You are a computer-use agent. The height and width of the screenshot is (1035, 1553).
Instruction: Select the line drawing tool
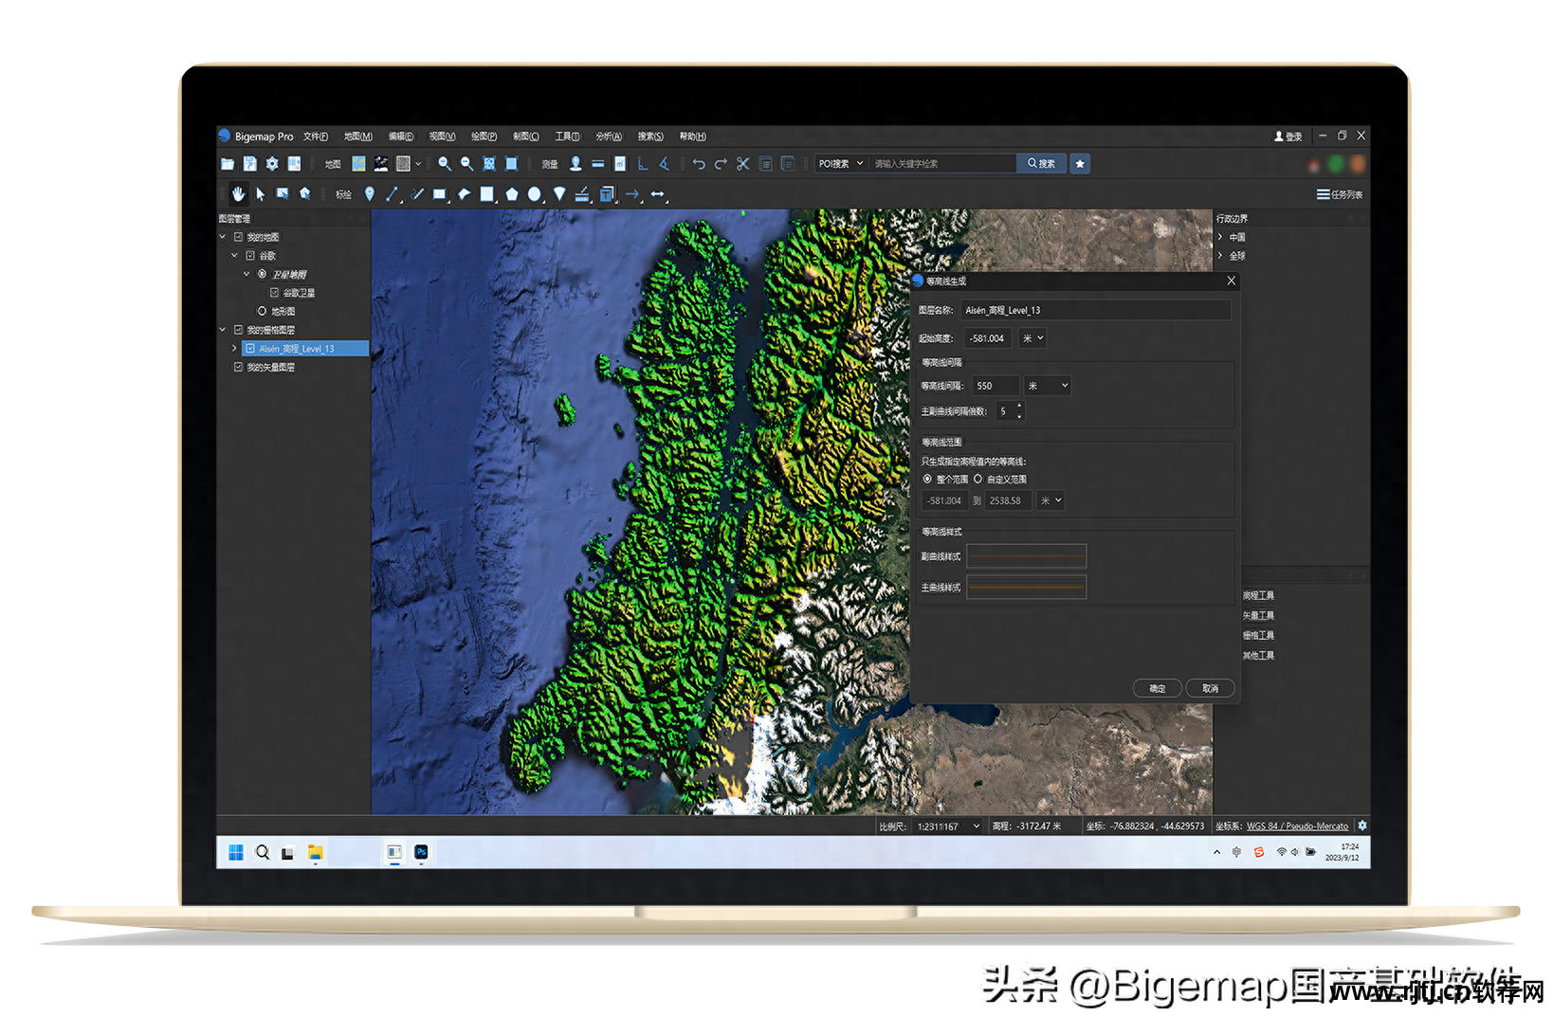[392, 194]
